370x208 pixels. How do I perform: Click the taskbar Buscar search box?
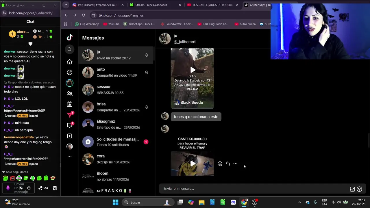pos(148,202)
